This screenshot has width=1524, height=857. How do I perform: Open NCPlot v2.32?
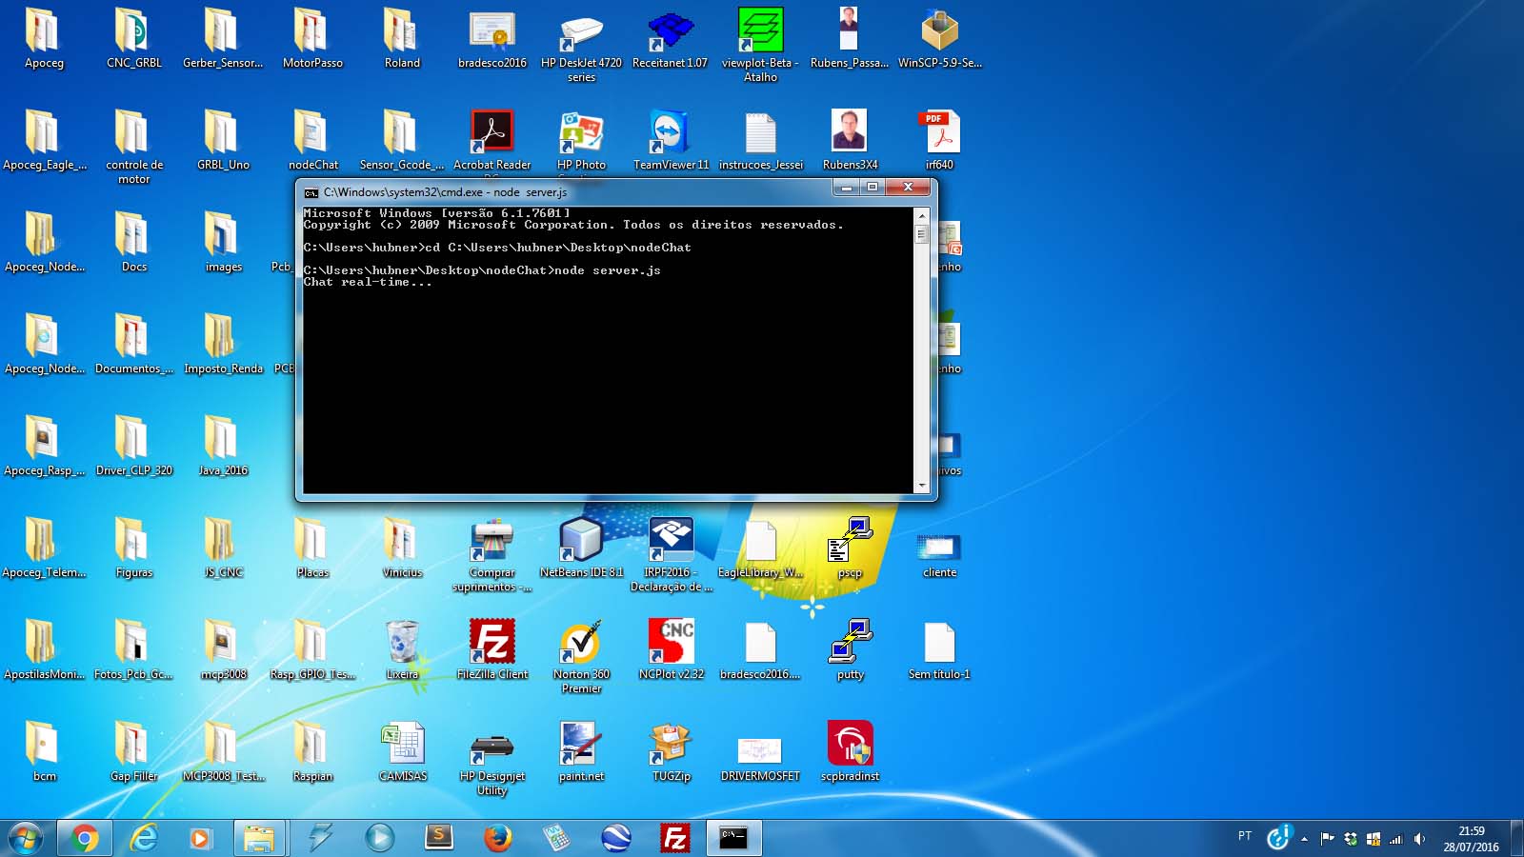pos(671,640)
